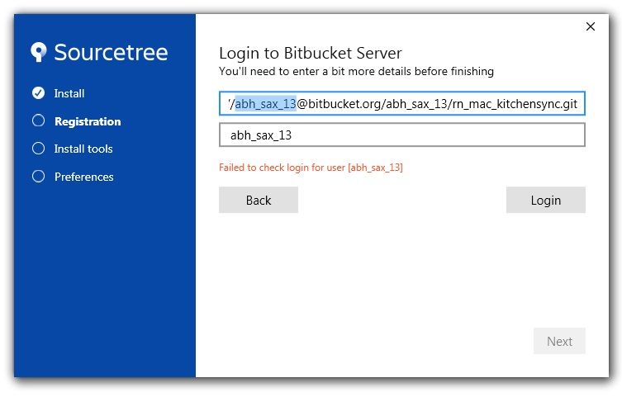This screenshot has width=622, height=397.
Task: Focus the Bitbucket server URL field
Action: click(x=401, y=104)
